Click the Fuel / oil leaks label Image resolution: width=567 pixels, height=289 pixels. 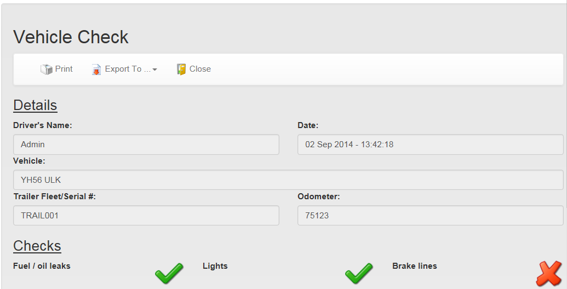tap(42, 266)
